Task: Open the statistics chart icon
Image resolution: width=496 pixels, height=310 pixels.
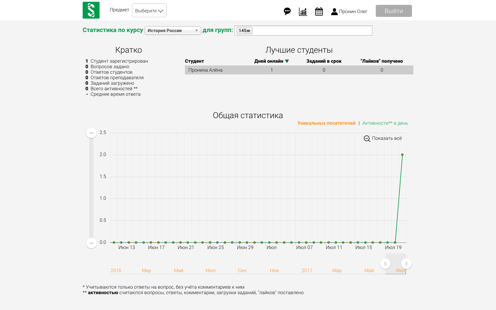Action: [x=303, y=12]
